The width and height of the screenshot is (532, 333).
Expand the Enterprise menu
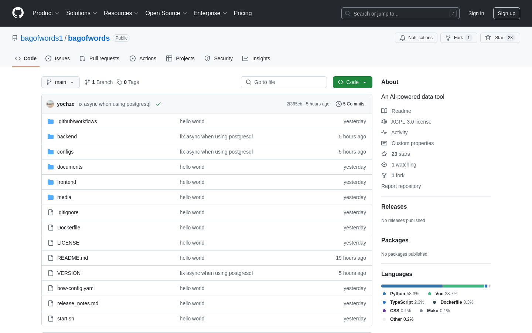click(210, 13)
